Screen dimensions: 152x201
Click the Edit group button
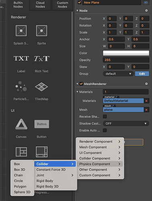[142, 74]
